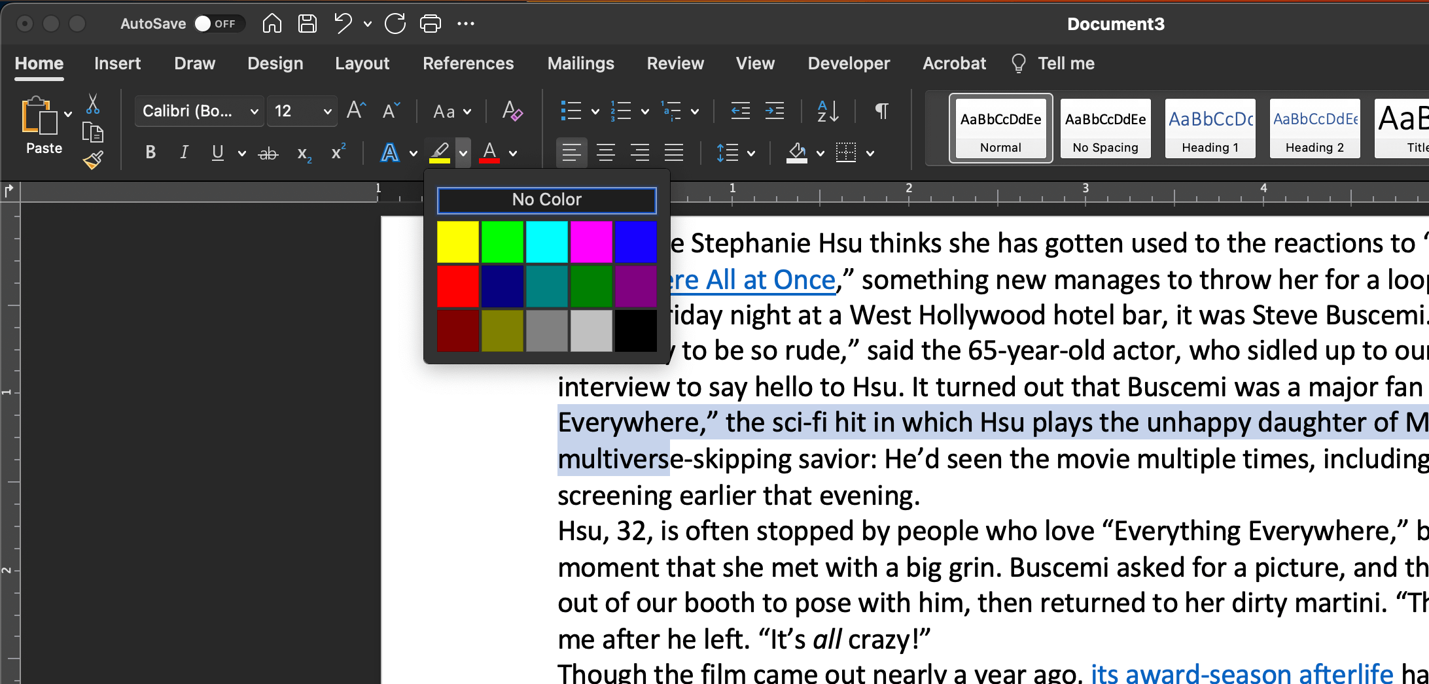Choose No Color in highlight menu
This screenshot has width=1429, height=684.
(546, 200)
